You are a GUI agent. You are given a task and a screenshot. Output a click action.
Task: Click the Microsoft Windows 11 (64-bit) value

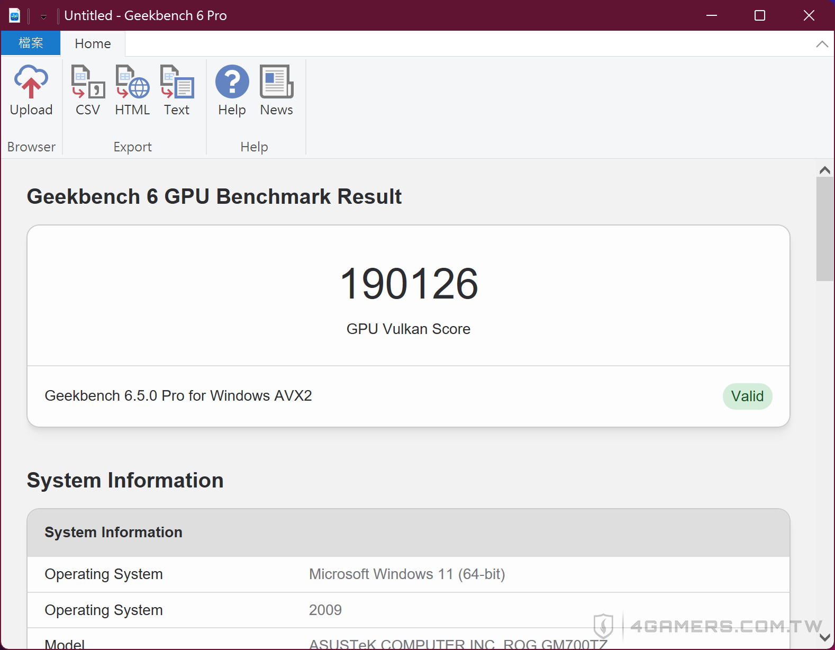407,574
